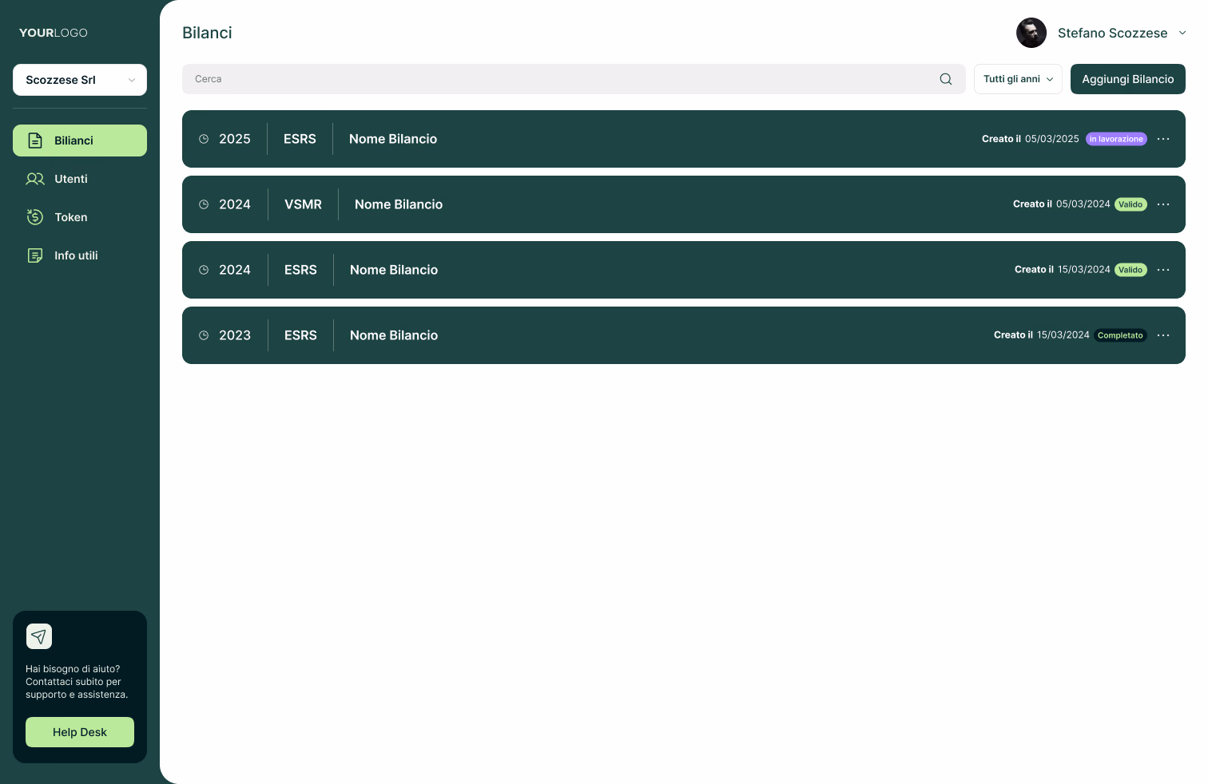Expand the user menu chevron beside Stefano Scozzese
This screenshot has width=1208, height=784.
[x=1182, y=33]
